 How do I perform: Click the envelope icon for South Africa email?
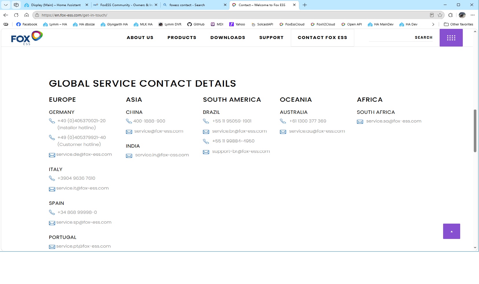[x=360, y=122]
